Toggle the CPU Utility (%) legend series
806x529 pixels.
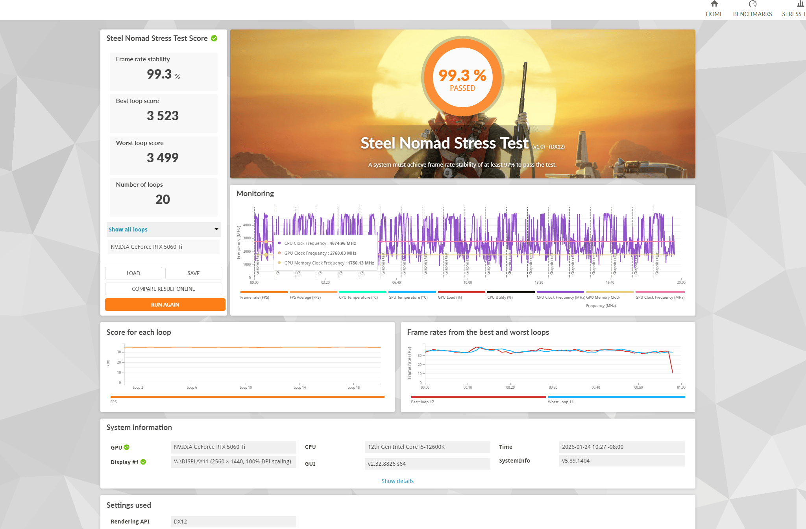[511, 295]
